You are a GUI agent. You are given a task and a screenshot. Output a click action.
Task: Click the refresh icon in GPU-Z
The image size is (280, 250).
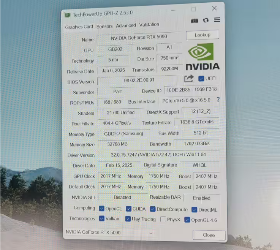click(x=206, y=20)
